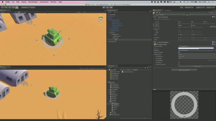This screenshot has height=121, width=216.
Task: Open the Window menu
Action: pyautogui.click(x=53, y=2)
